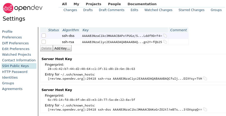Viewport: 226px width, 116px height.
Task: Copy the ssh-rsa known_hosts entry
Action: 205,78
